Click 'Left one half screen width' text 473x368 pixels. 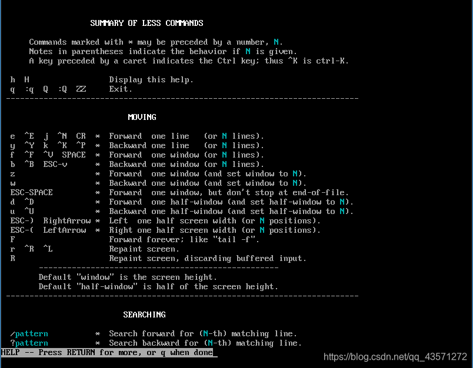click(172, 221)
